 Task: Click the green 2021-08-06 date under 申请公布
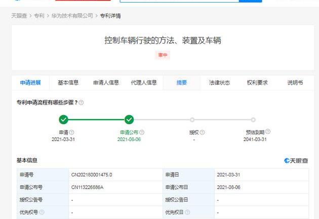pos(129,139)
